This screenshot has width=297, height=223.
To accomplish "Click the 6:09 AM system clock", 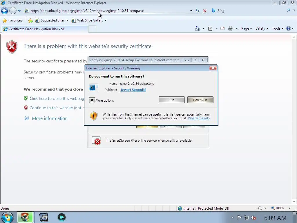I will tap(275, 218).
